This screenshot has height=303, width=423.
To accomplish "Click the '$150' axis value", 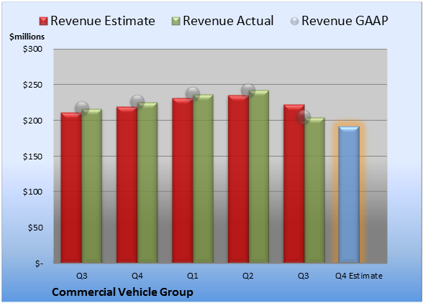I will [33, 157].
